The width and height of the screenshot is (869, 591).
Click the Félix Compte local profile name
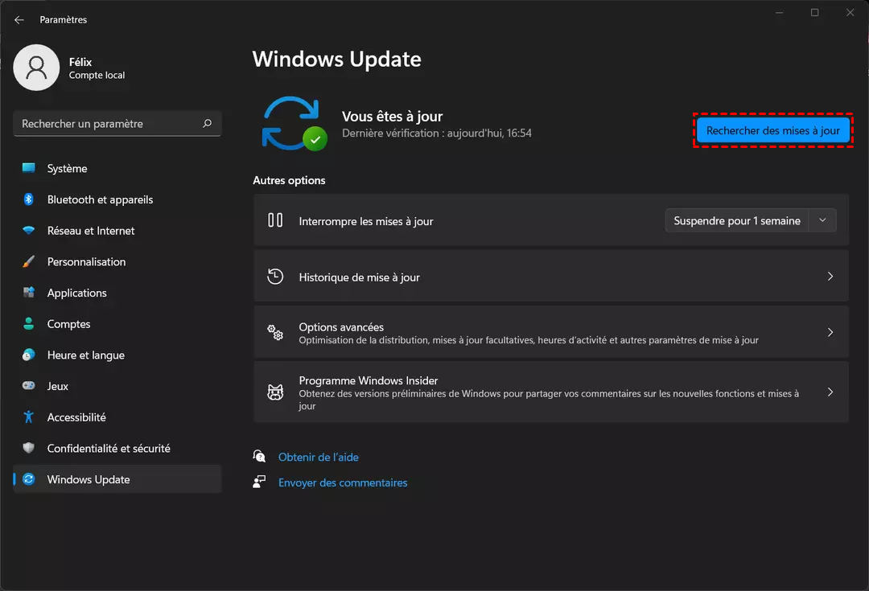click(97, 68)
